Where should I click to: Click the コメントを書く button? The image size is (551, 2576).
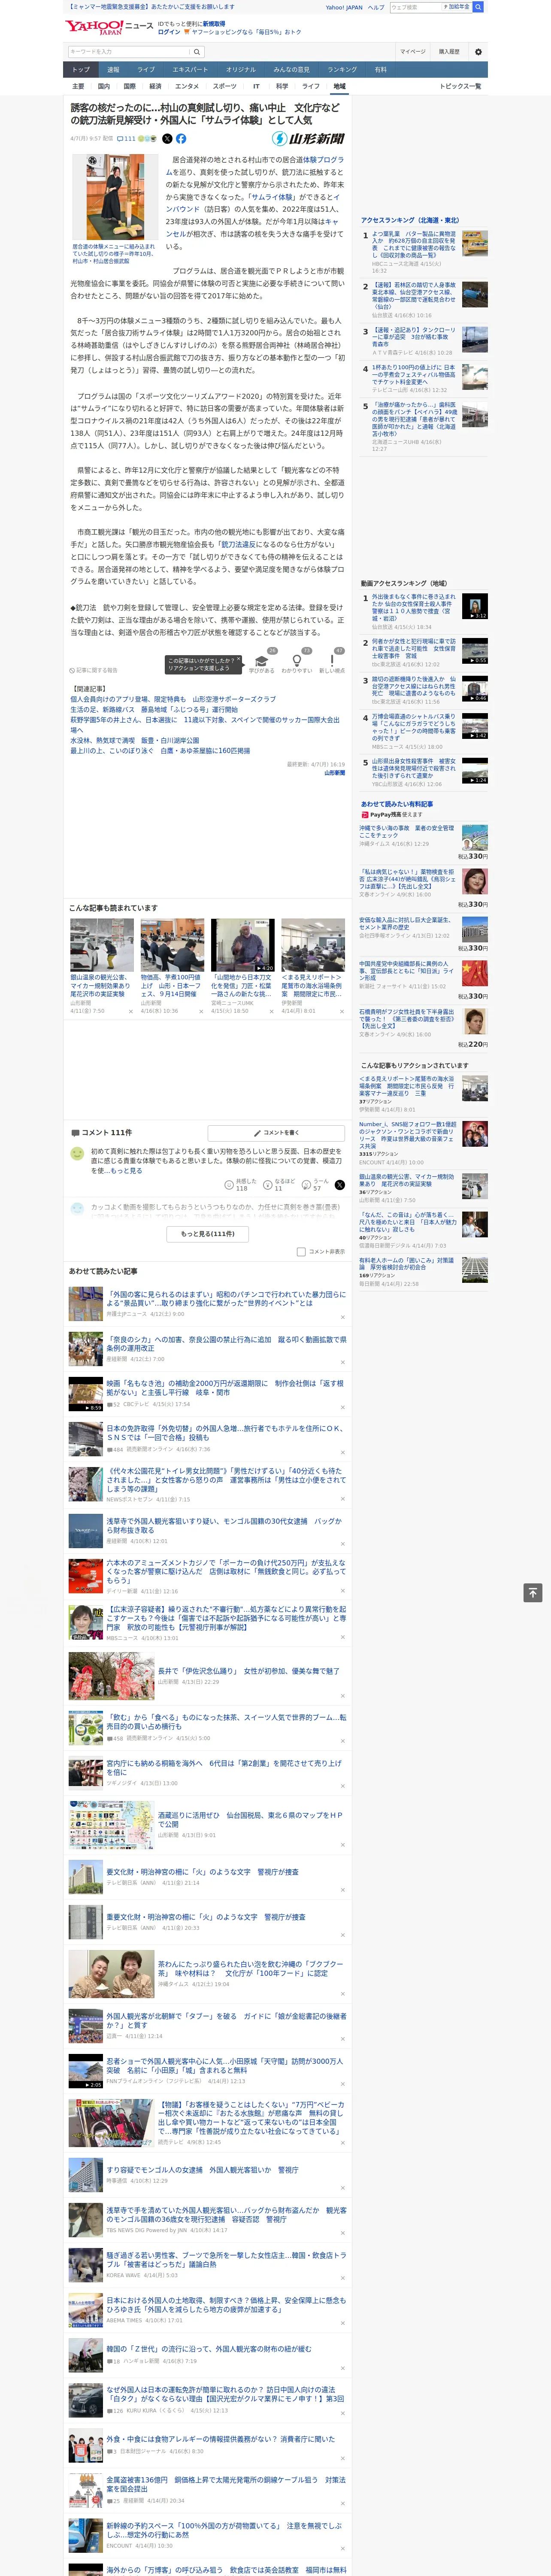coord(277,1132)
